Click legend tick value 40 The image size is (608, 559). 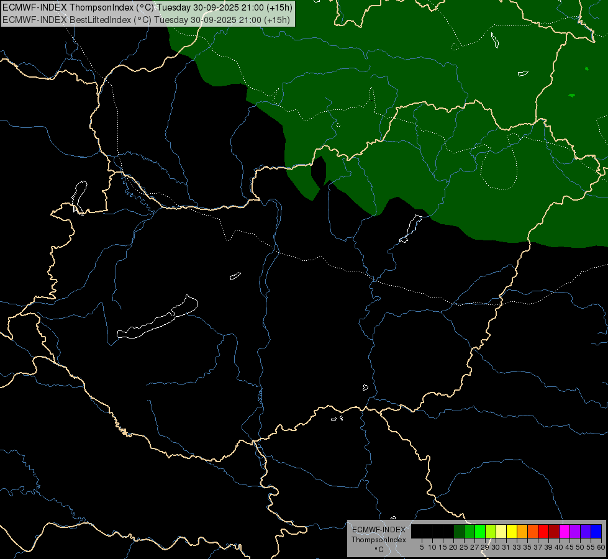click(x=559, y=547)
